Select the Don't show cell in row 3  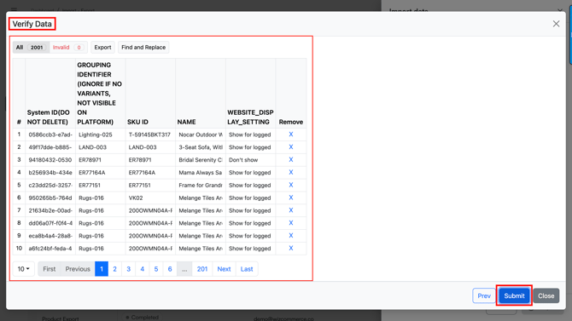[251, 160]
